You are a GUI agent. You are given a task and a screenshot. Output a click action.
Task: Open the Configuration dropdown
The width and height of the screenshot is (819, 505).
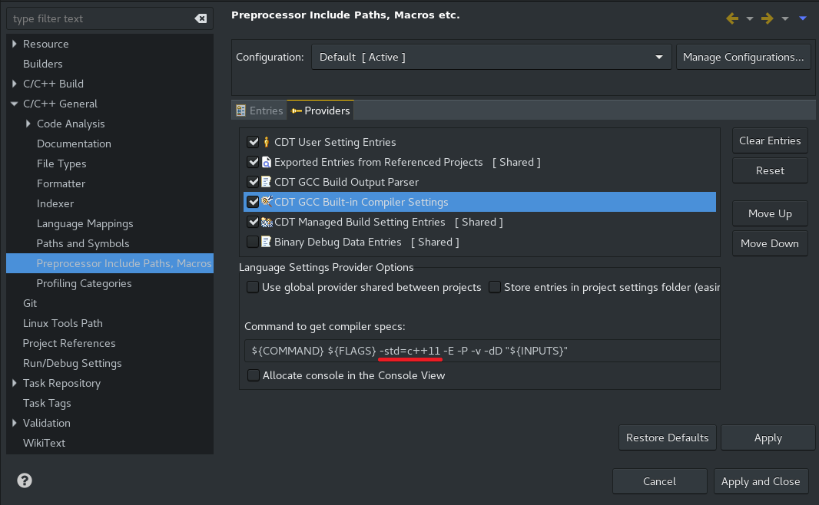658,56
